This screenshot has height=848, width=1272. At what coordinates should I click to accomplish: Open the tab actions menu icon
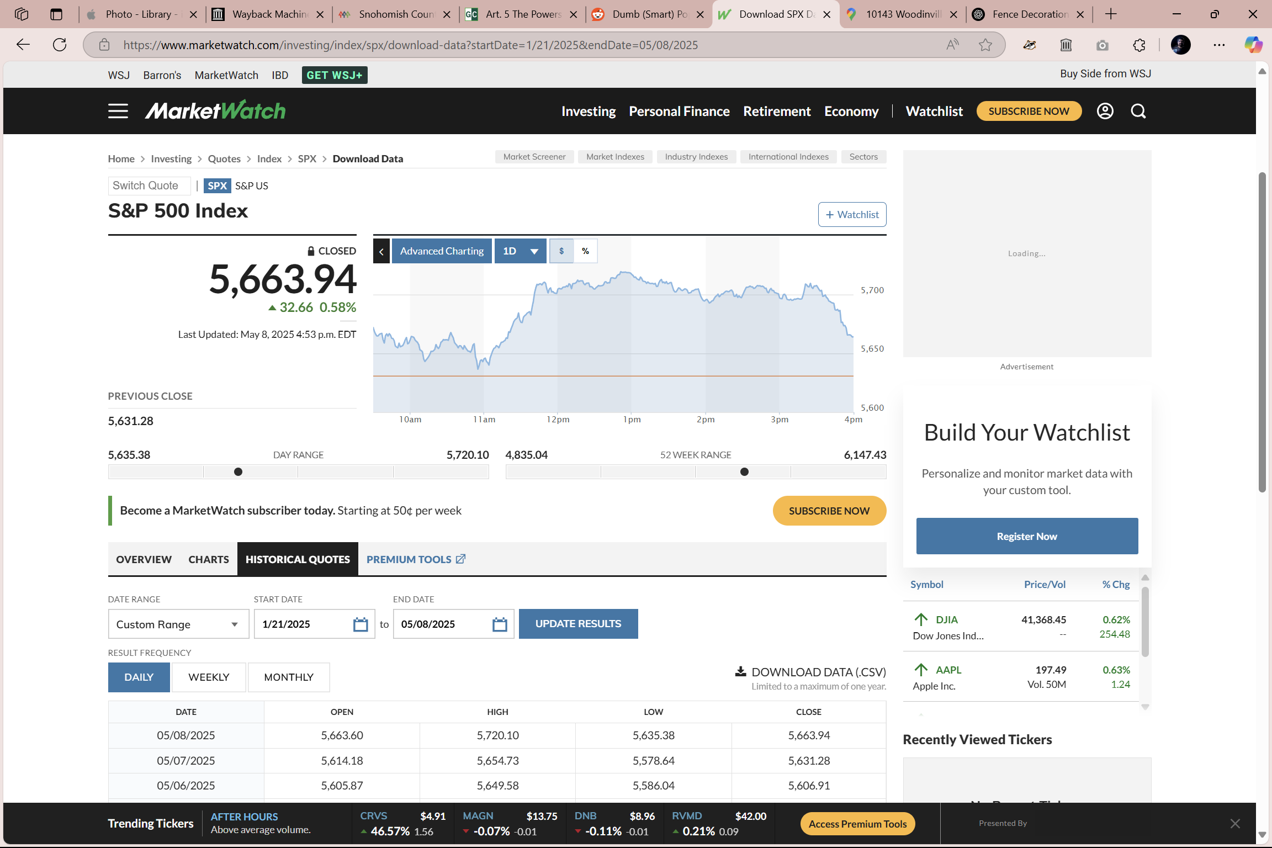[56, 14]
